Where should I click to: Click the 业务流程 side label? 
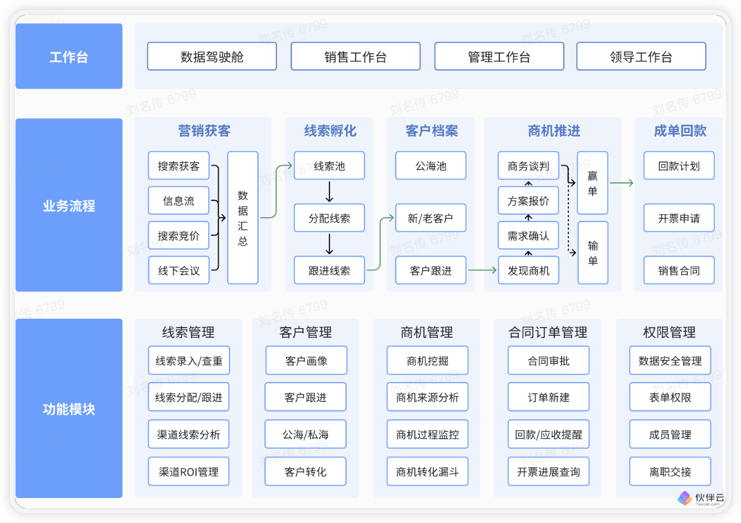(69, 205)
